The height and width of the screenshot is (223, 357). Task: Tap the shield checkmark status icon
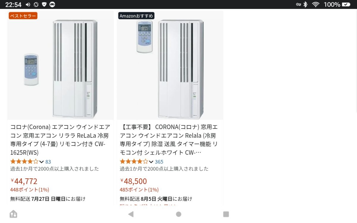[44, 4]
